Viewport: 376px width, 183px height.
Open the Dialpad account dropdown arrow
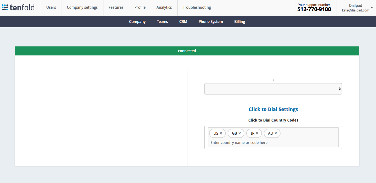point(372,8)
